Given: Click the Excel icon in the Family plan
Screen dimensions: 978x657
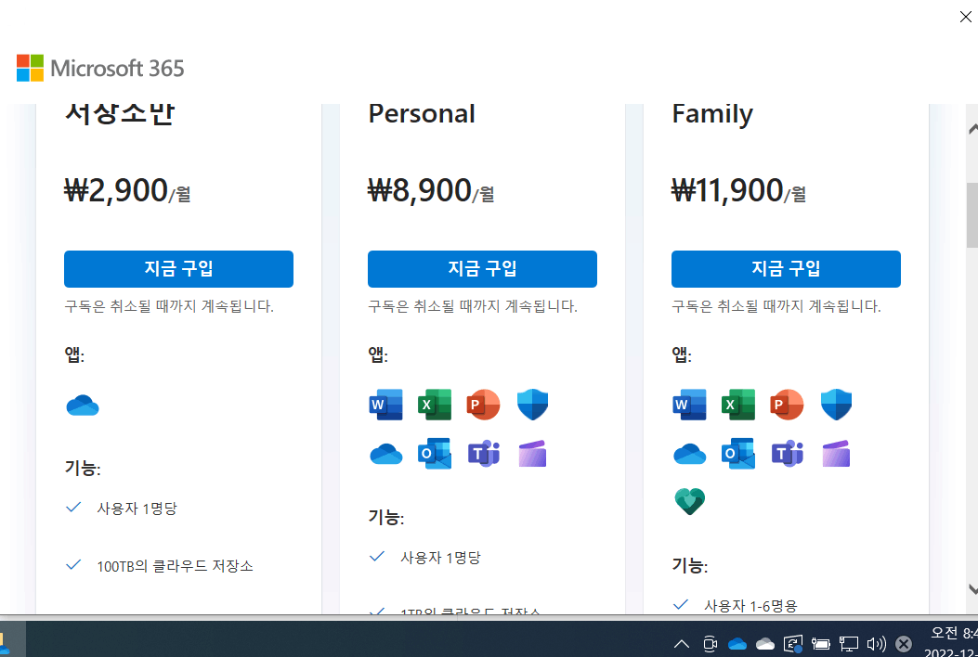Looking at the screenshot, I should pos(738,405).
